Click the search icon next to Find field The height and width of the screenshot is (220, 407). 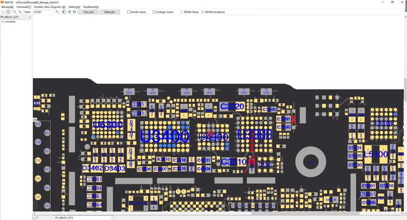[57, 12]
